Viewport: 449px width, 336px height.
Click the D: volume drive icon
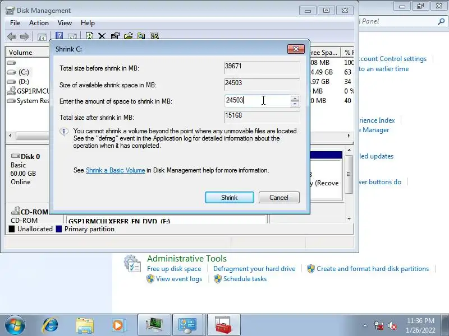click(11, 82)
